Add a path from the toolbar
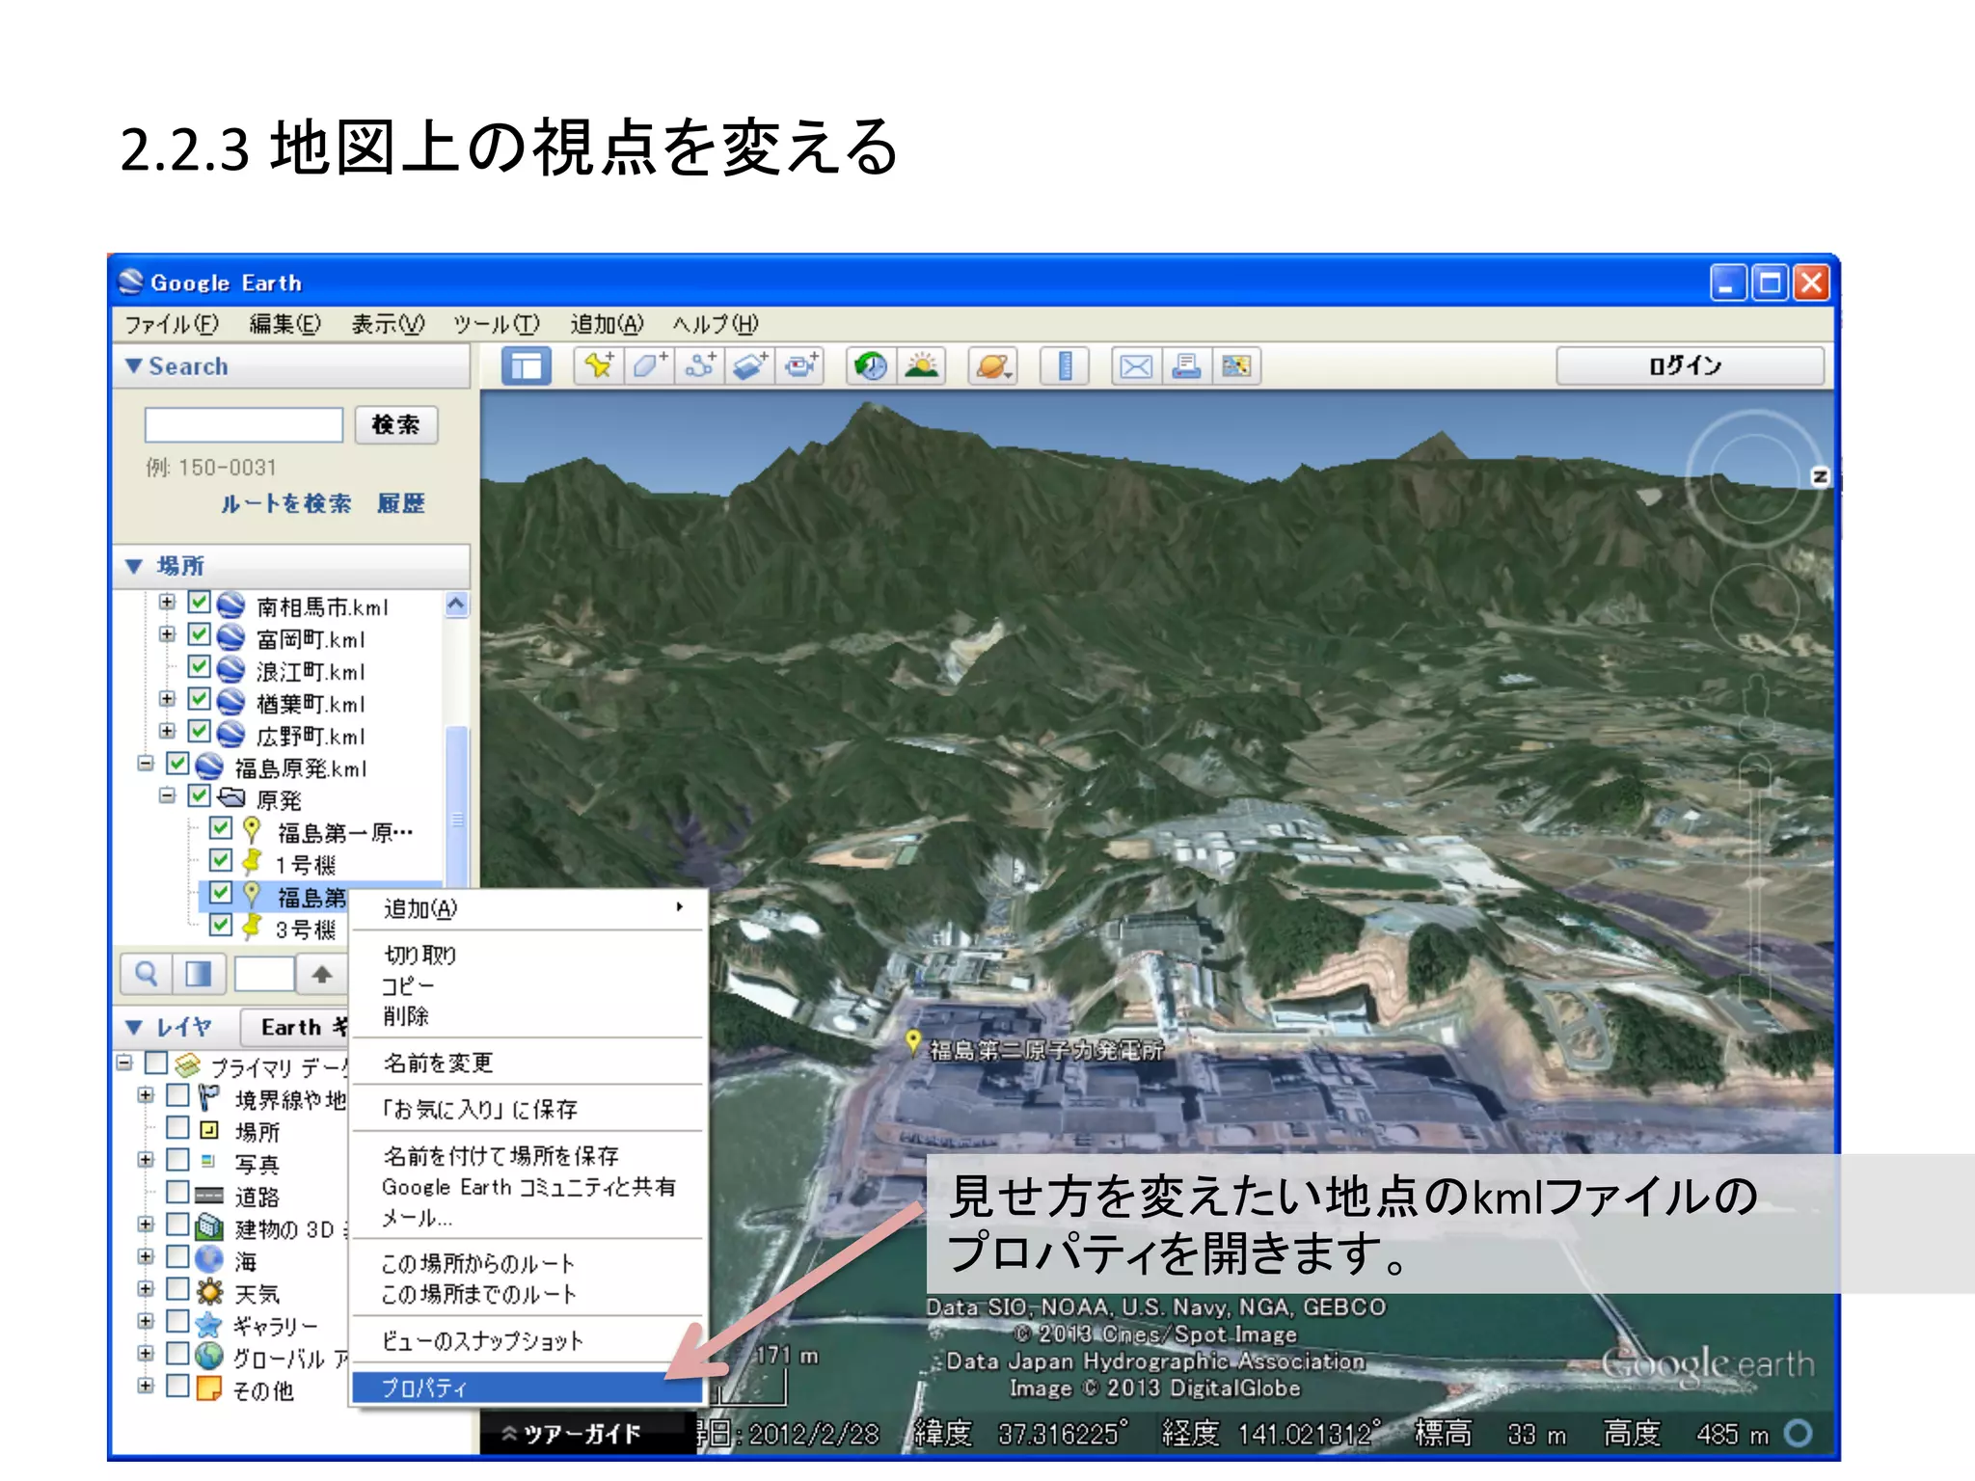 [700, 366]
